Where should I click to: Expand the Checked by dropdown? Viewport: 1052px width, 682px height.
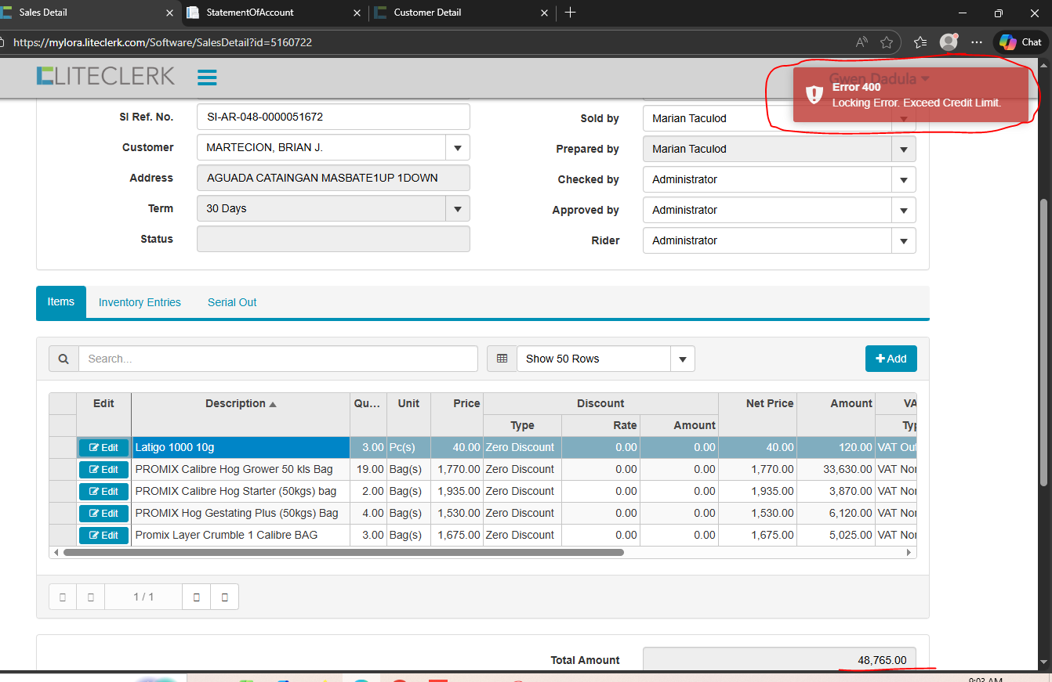904,179
